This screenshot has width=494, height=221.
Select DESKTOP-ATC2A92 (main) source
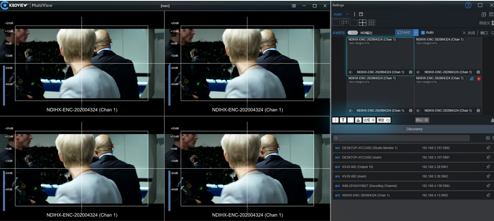(x=412, y=157)
